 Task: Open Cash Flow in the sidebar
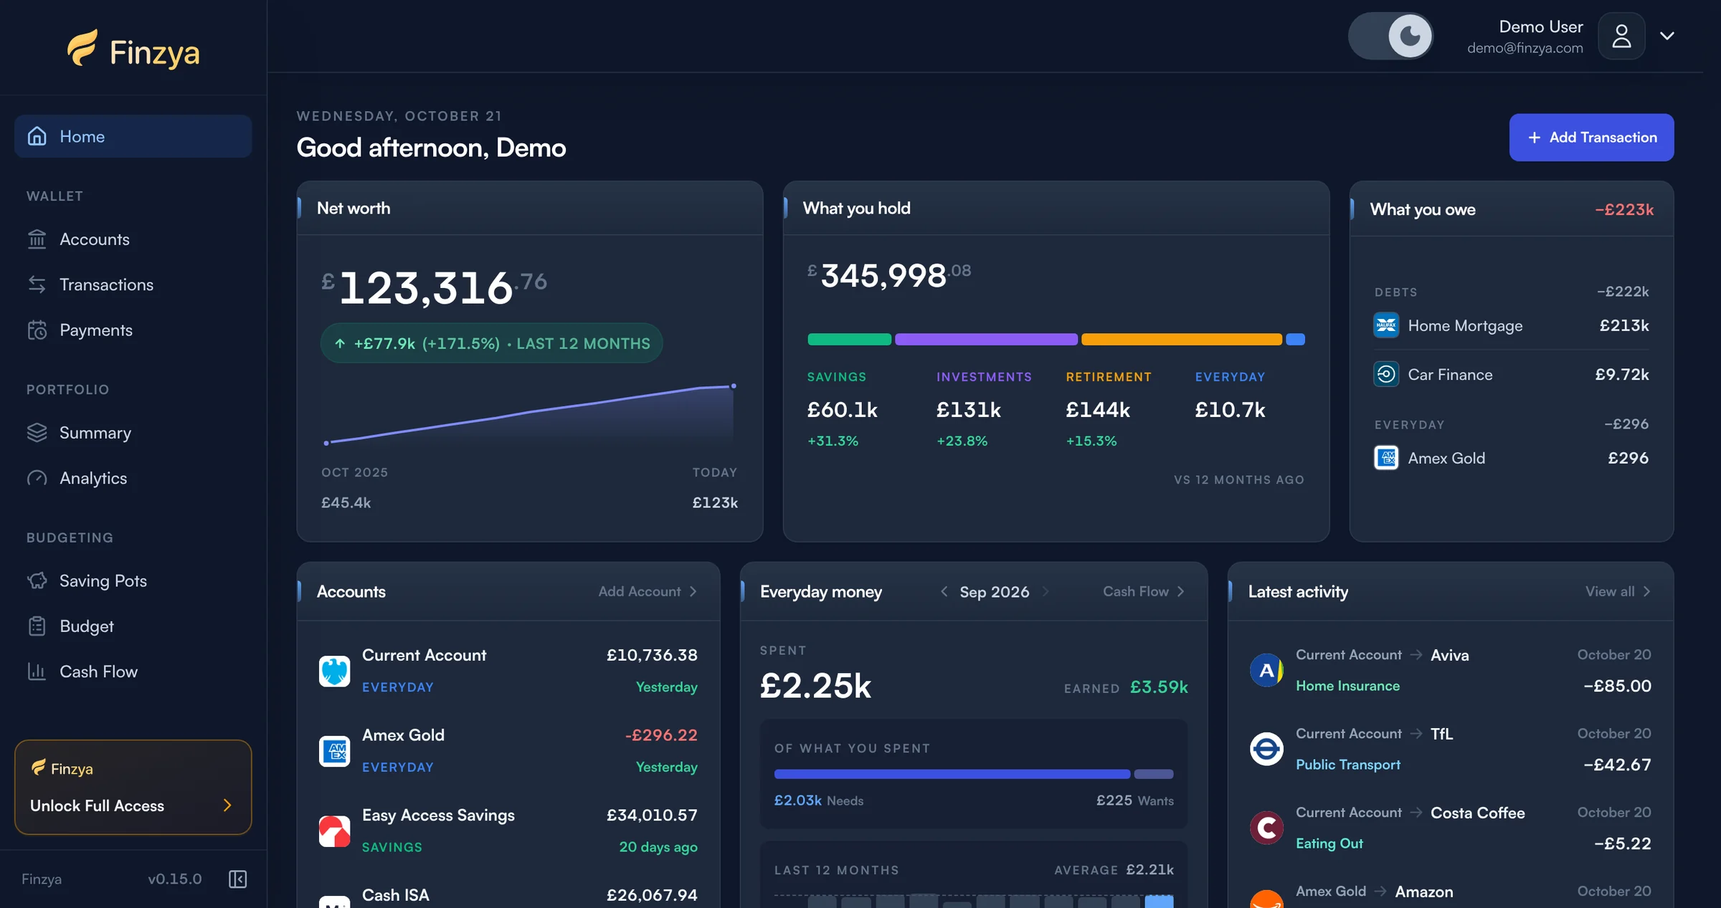coord(133,672)
